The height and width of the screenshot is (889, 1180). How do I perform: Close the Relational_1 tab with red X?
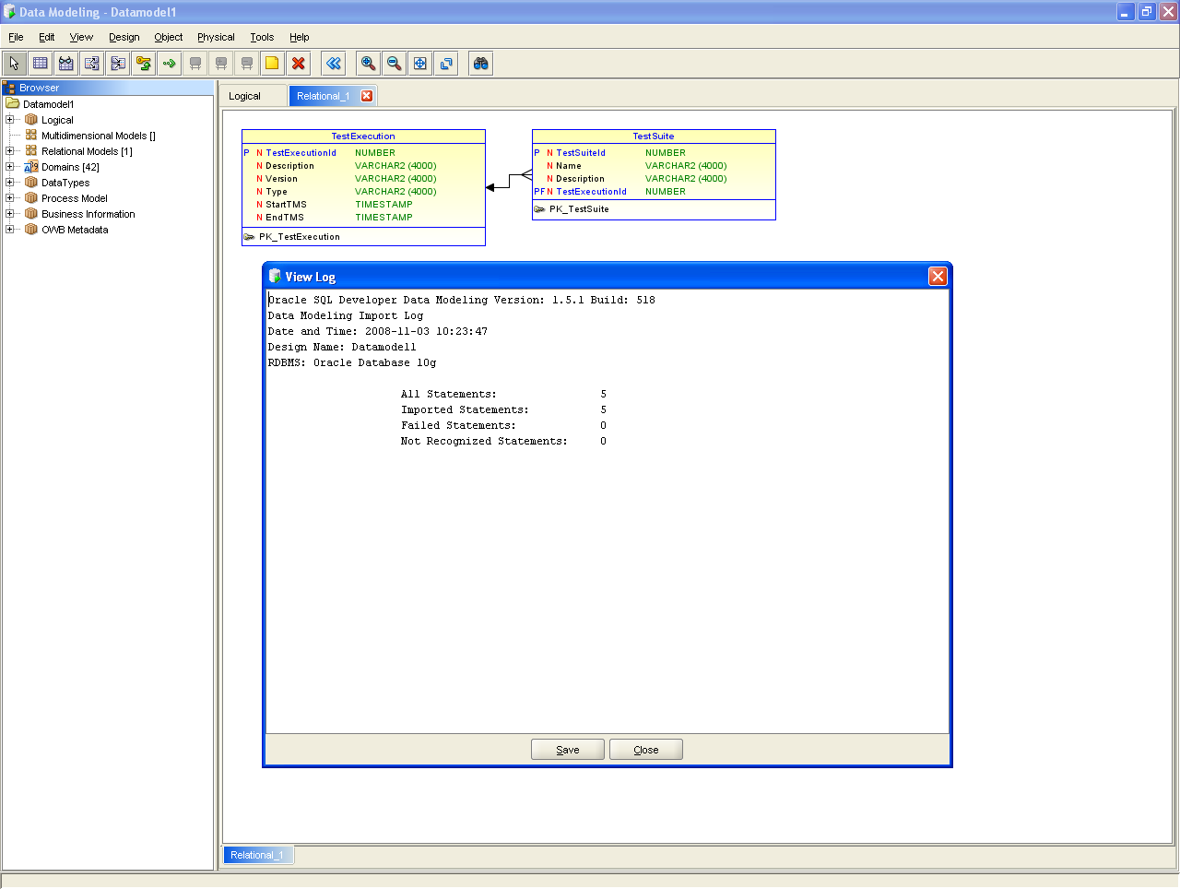pos(367,96)
